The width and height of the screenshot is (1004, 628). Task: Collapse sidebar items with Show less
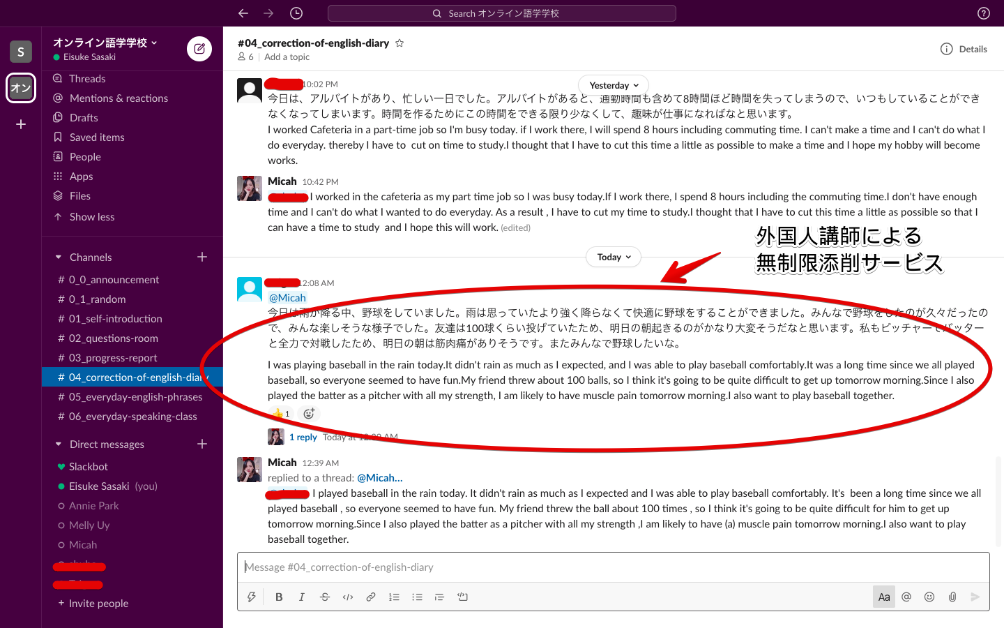point(92,217)
